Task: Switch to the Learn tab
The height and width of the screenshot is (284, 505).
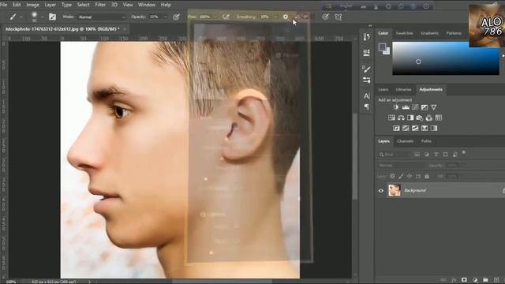Action: pos(383,89)
